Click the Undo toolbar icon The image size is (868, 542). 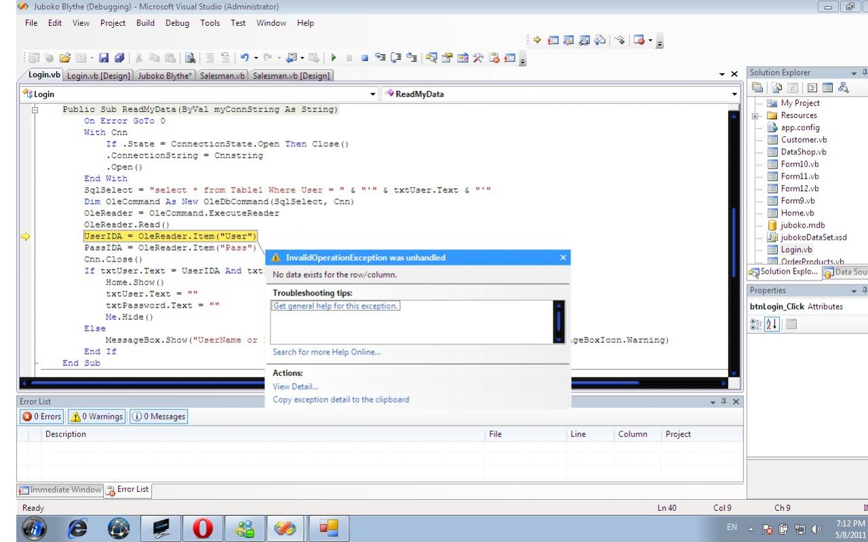point(244,58)
